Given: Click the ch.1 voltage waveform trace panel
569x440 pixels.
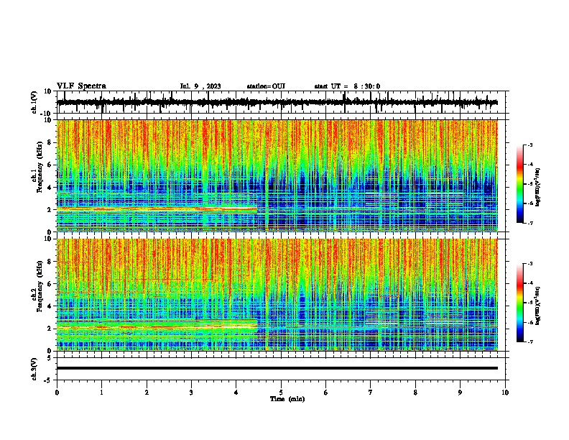Looking at the screenshot, I should pyautogui.click(x=282, y=102).
